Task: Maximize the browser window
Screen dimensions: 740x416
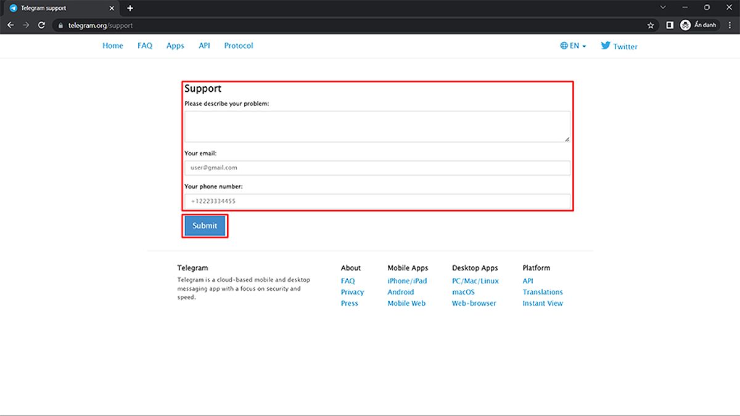Action: click(707, 7)
